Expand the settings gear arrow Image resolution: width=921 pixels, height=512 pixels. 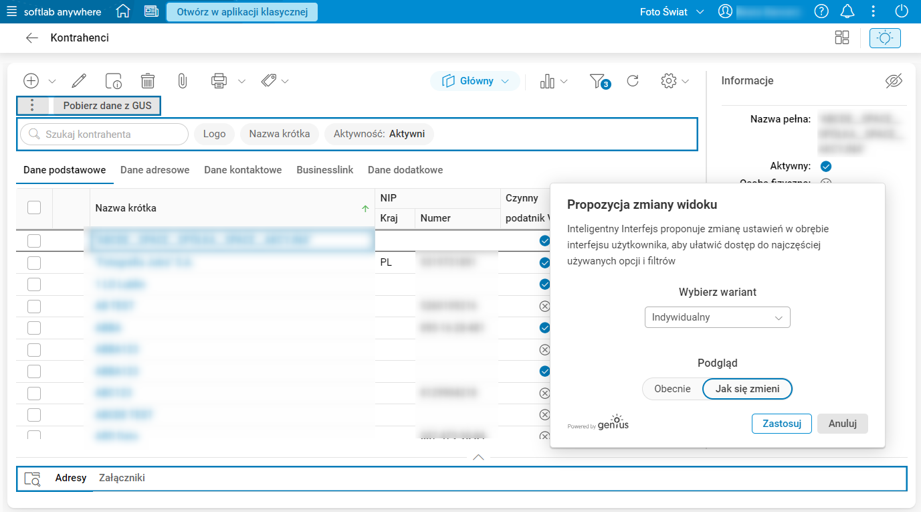point(685,82)
